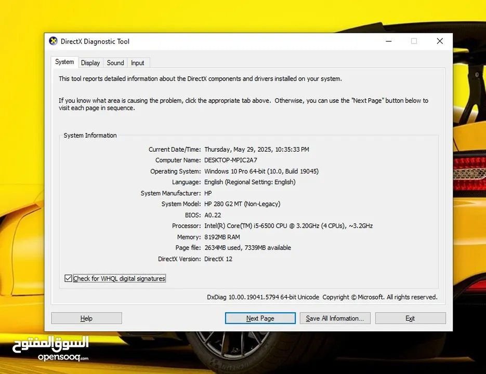Click the Exit button
The width and height of the screenshot is (486, 374).
pyautogui.click(x=411, y=318)
